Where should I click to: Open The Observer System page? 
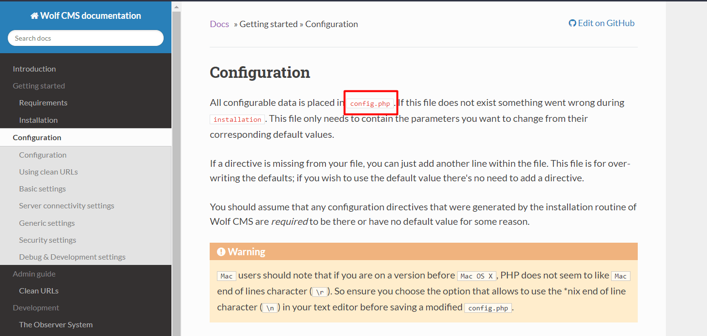click(x=56, y=324)
